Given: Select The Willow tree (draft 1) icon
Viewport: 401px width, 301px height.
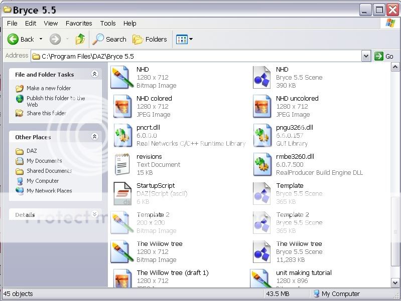Looking at the screenshot, I should [x=122, y=278].
